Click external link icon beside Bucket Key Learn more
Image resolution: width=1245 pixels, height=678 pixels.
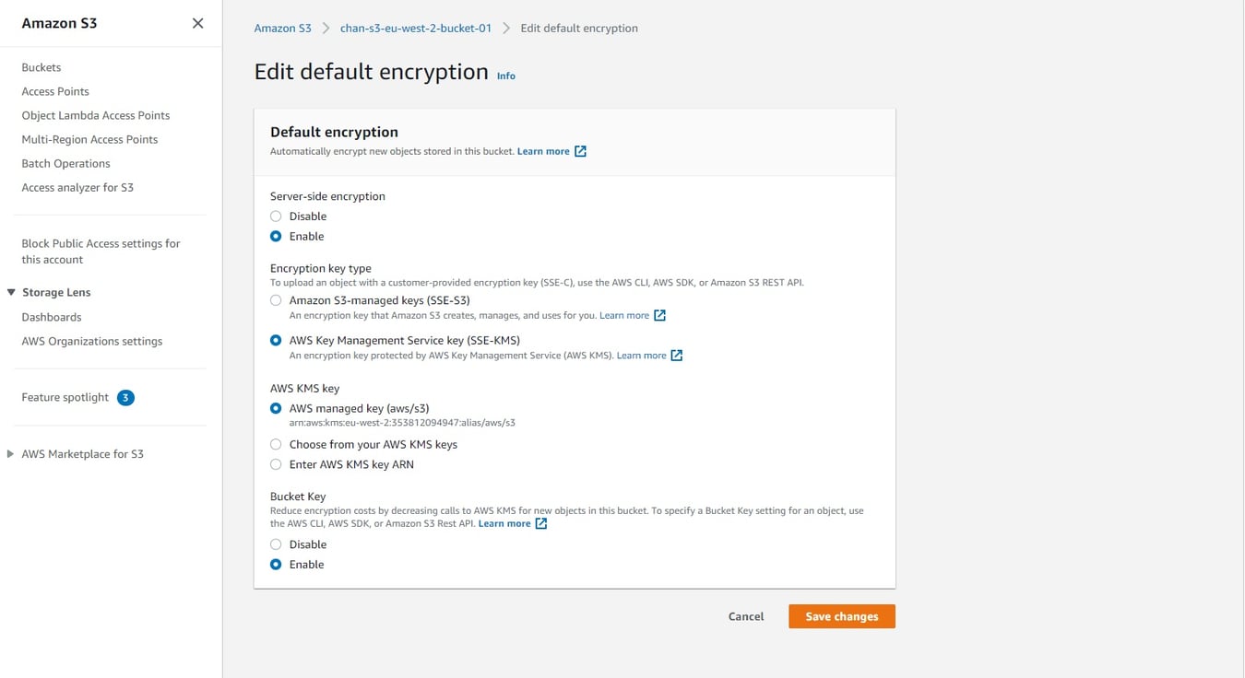pyautogui.click(x=541, y=523)
